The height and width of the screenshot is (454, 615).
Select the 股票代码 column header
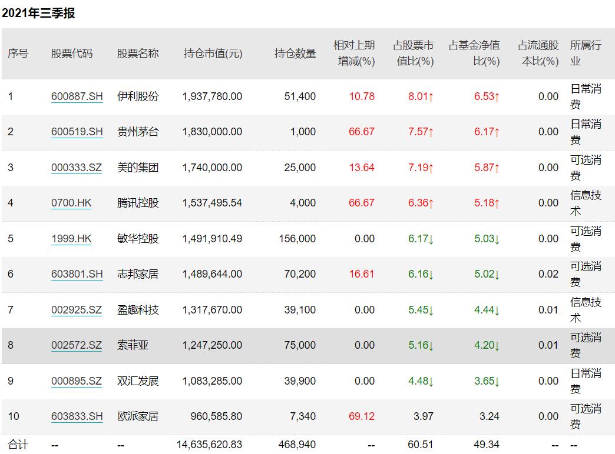pos(72,54)
